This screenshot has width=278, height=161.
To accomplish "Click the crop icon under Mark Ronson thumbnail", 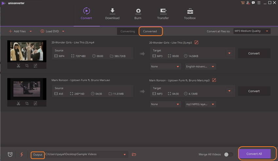I will [x=27, y=104].
